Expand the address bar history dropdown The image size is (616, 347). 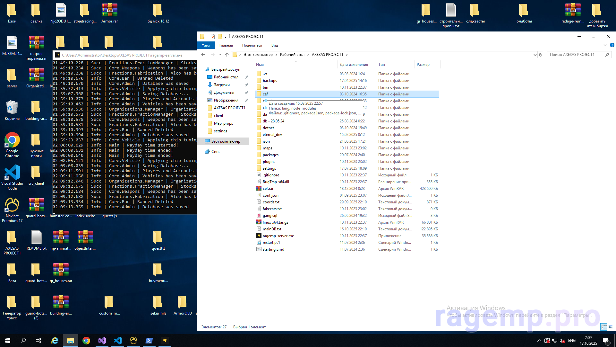point(535,55)
